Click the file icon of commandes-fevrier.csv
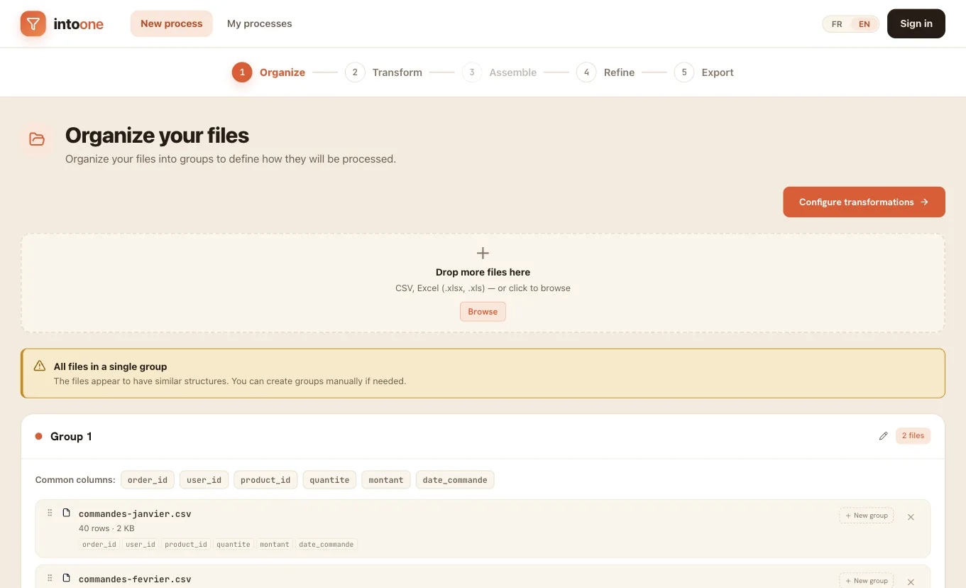The width and height of the screenshot is (966, 588). coord(67,578)
